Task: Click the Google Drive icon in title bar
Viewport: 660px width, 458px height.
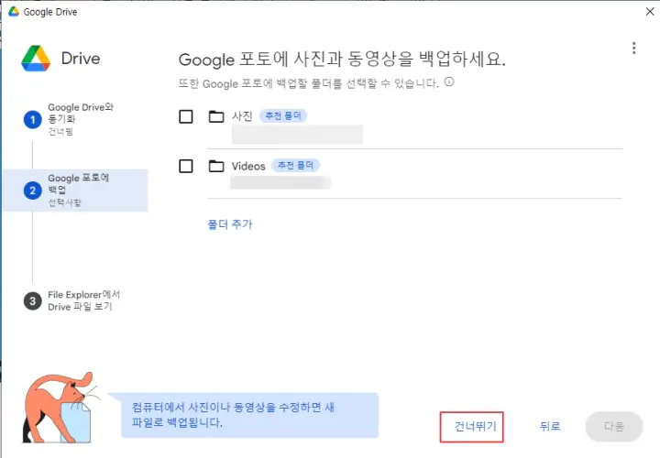Action: pyautogui.click(x=14, y=12)
